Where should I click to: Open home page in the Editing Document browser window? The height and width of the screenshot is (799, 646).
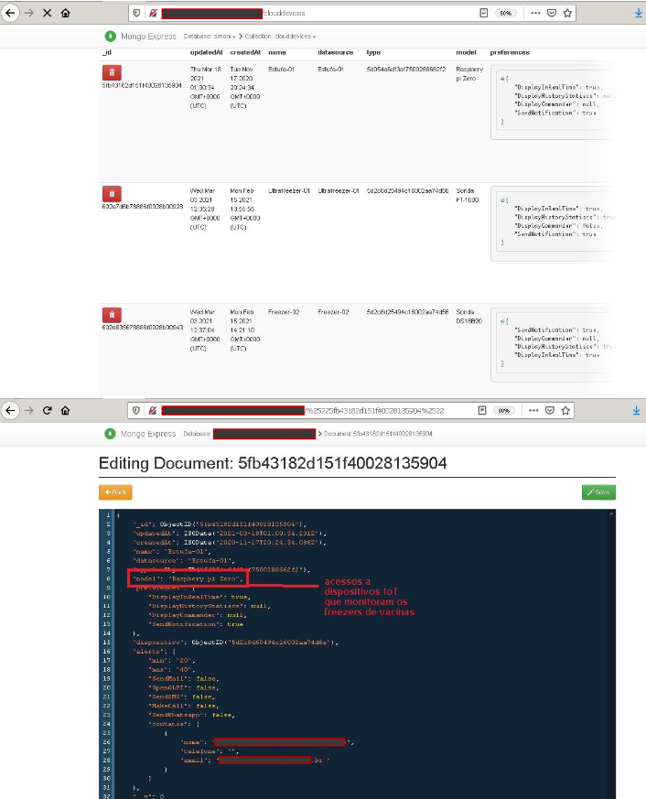(65, 410)
